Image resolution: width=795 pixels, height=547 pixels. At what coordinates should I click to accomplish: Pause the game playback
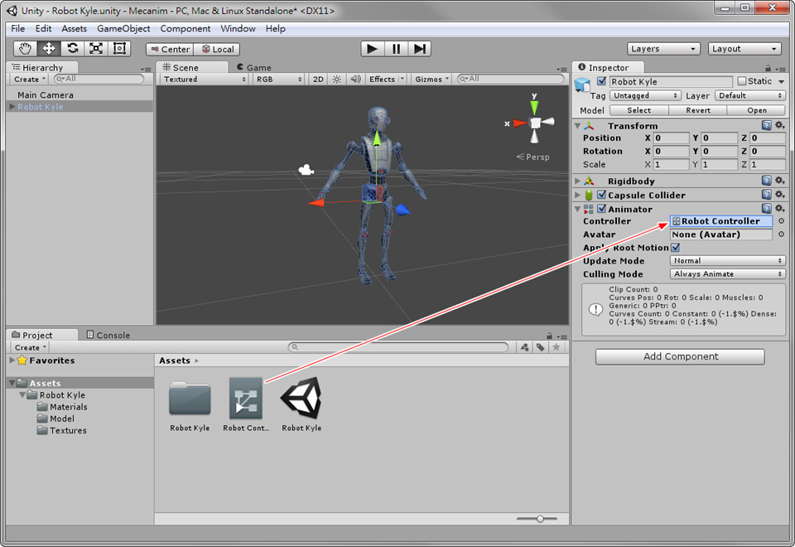(396, 49)
